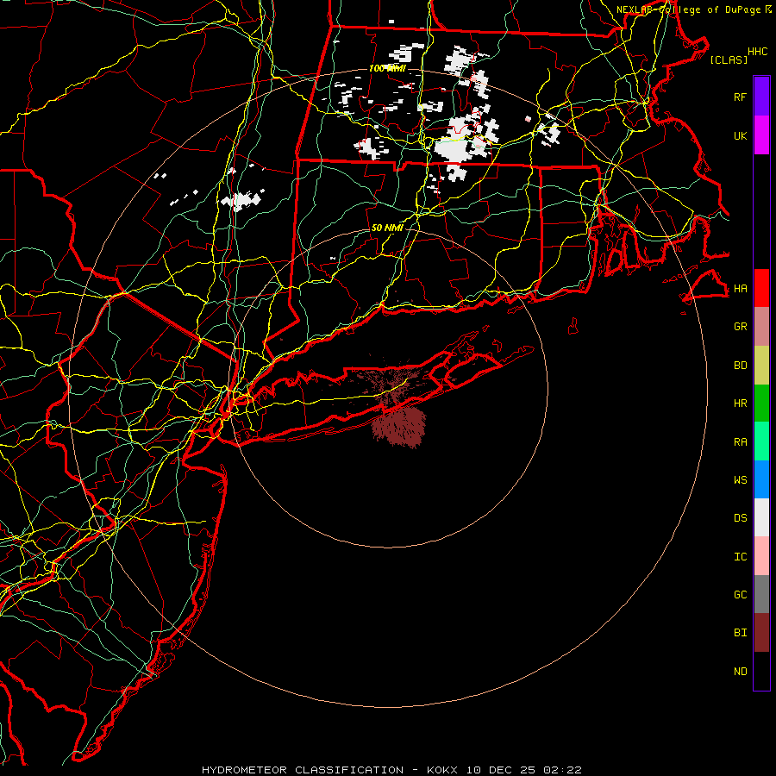Click the IC legend label
The image size is (776, 776).
741,557
